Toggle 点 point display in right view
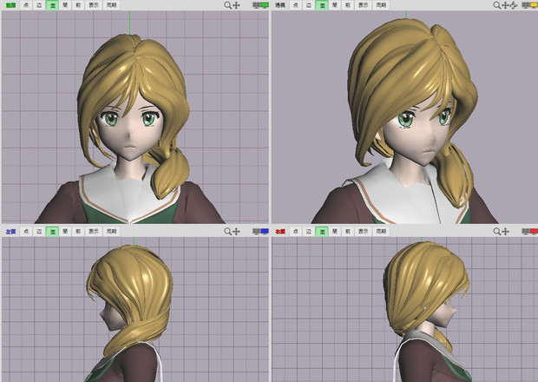The height and width of the screenshot is (382, 538). (x=295, y=231)
